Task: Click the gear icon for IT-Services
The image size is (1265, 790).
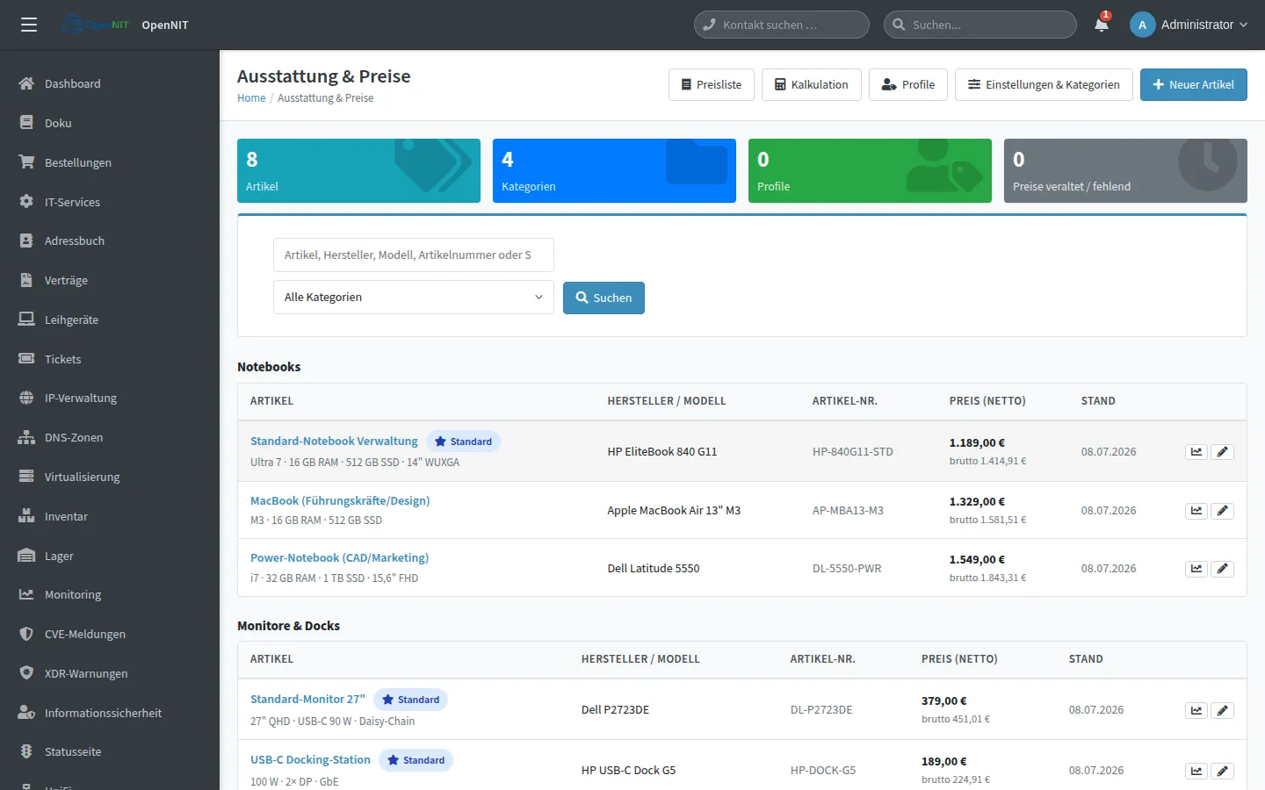Action: 26,202
